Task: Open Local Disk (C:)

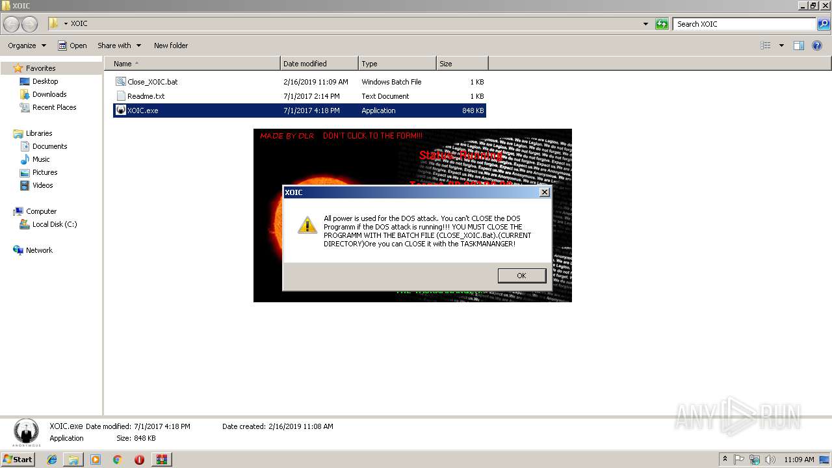Action: pos(55,224)
